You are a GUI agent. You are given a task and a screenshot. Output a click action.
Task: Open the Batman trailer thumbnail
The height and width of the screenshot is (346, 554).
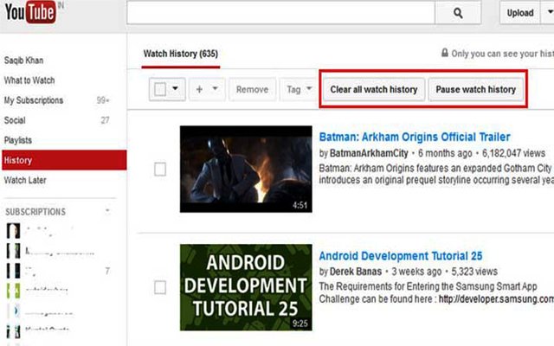coord(246,170)
